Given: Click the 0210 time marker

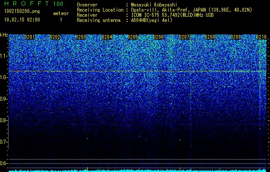Looking at the screenshot, I should coord(261,37).
